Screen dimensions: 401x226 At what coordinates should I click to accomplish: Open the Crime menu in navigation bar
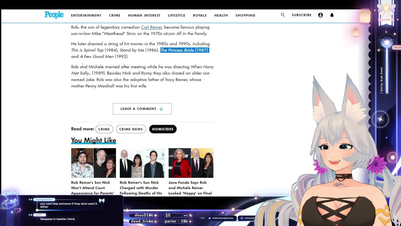[115, 15]
